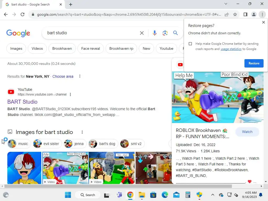The width and height of the screenshot is (268, 201).
Task: Choose a different results area
Action: point(63,76)
